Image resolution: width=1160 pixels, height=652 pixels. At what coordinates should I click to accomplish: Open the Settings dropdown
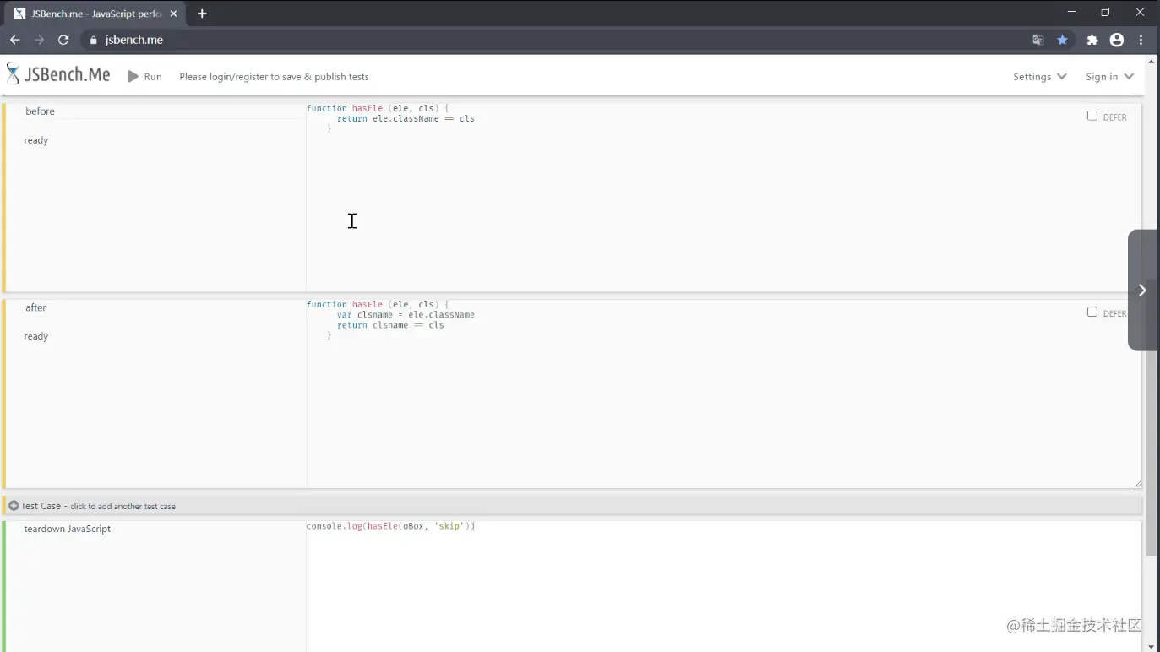[1040, 76]
